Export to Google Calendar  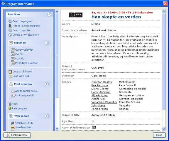click(x=24, y=50)
